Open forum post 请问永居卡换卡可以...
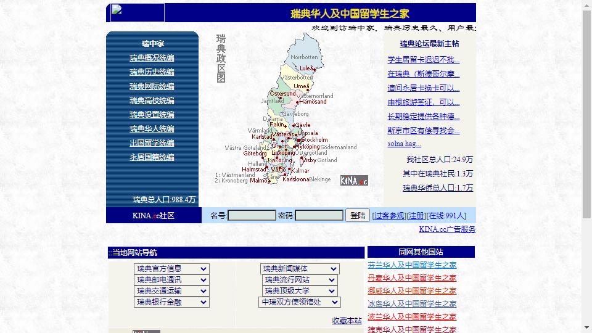This screenshot has width=592, height=333. (423, 88)
